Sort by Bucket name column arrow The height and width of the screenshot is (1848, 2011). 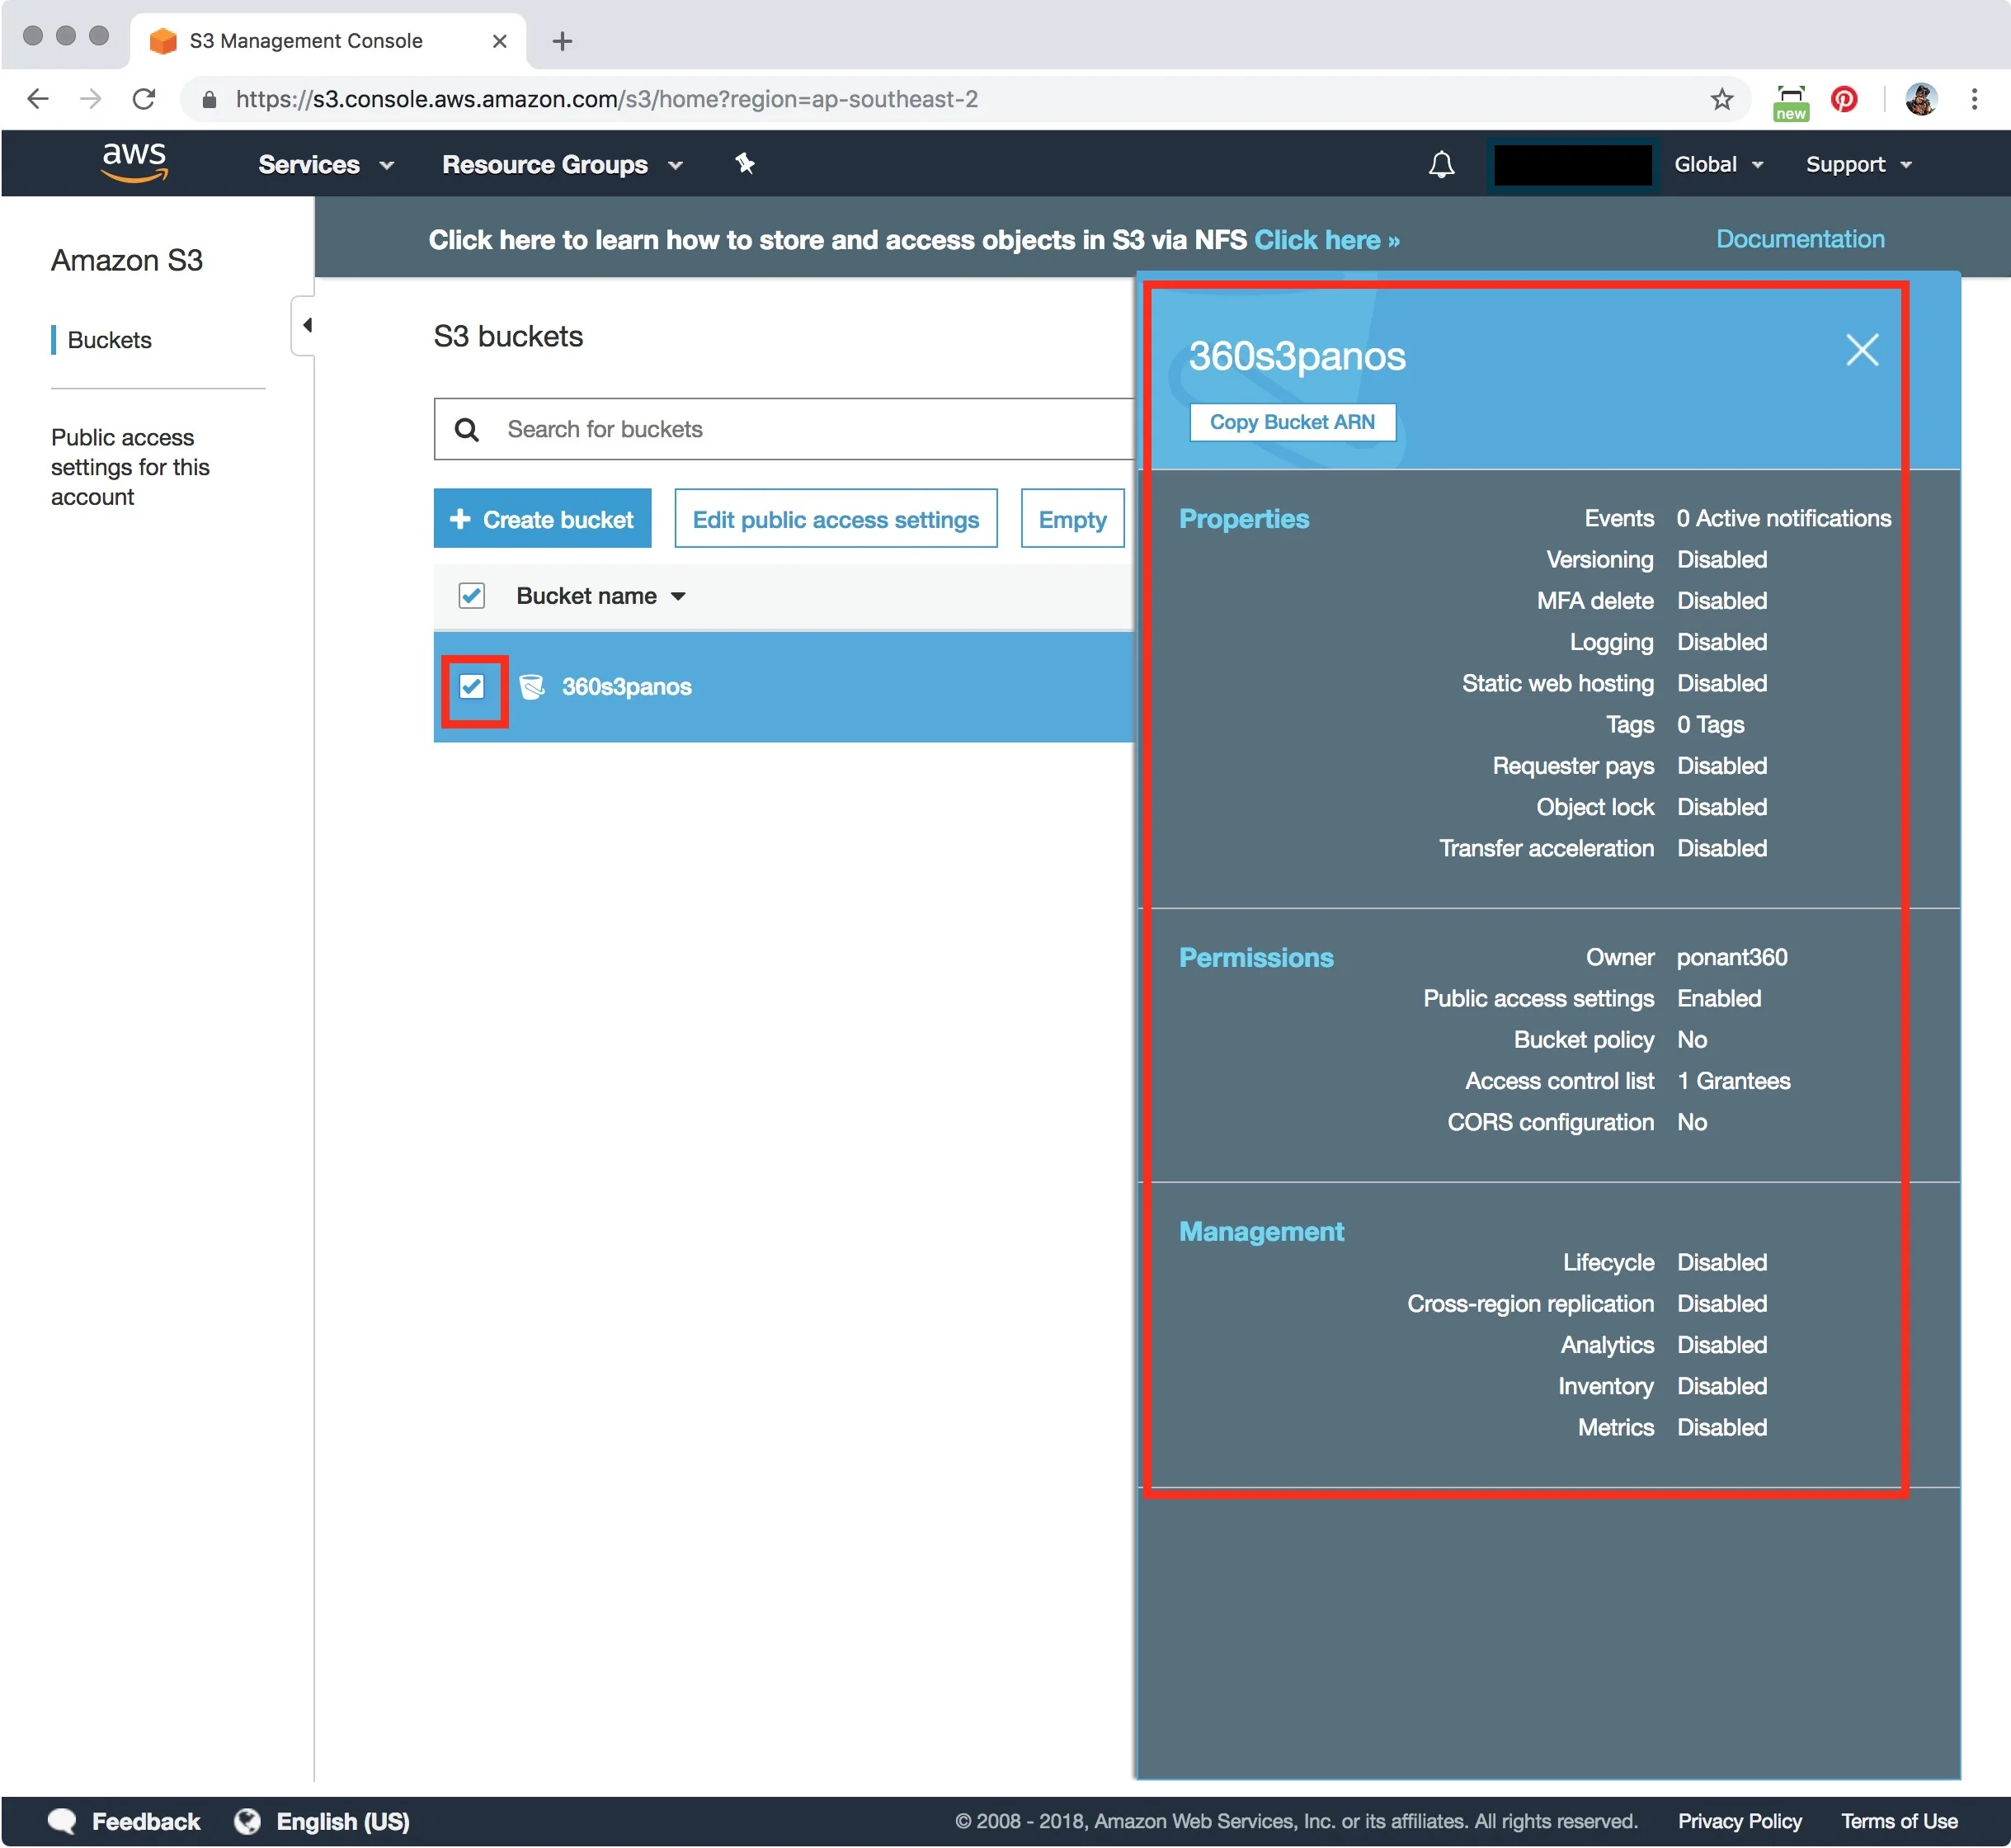[x=678, y=596]
